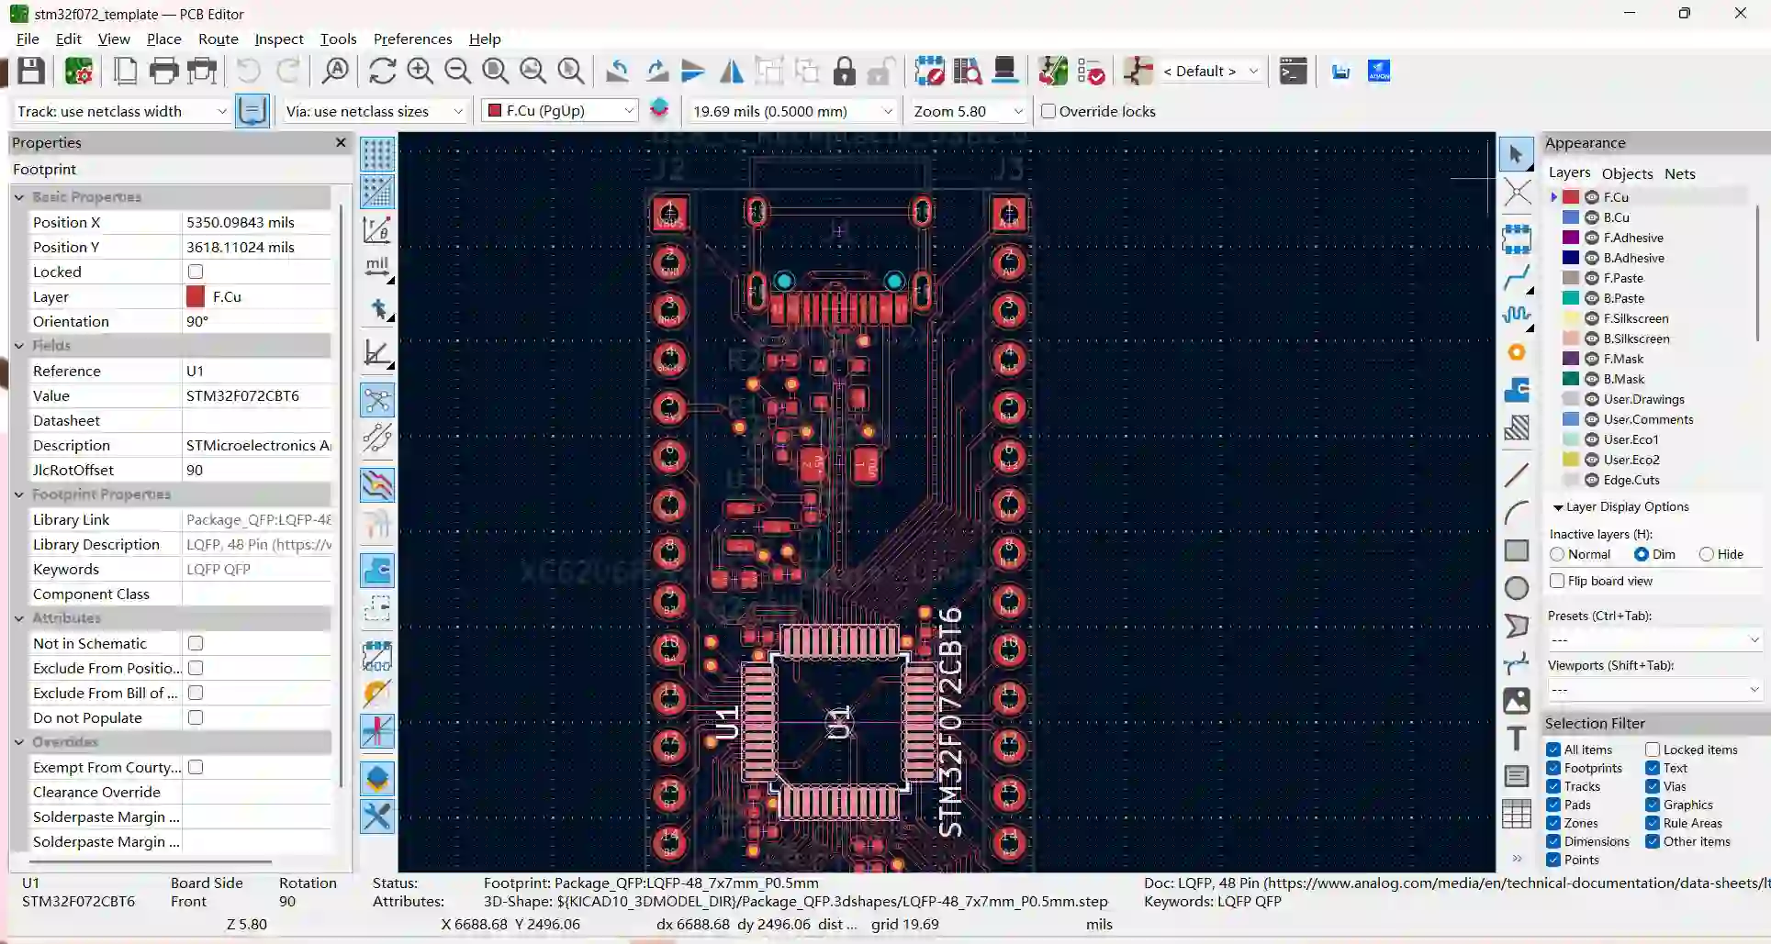
Task: Open the Track width dropdown
Action: click(120, 111)
